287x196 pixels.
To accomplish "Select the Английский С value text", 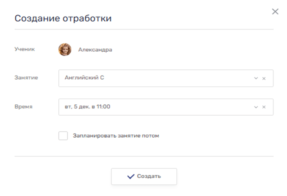I will click(84, 78).
